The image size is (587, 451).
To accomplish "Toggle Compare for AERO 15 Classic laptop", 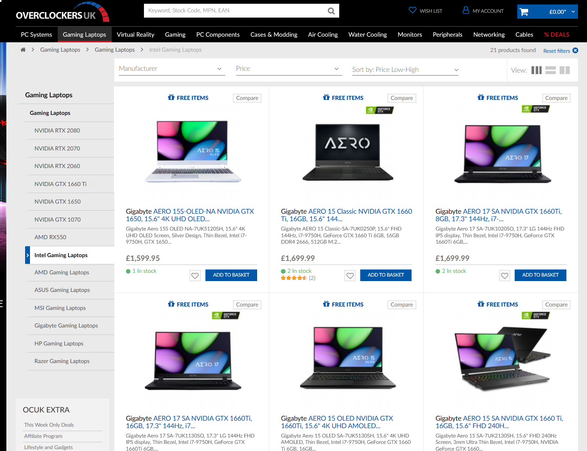I will pos(401,98).
